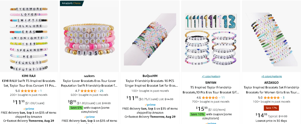
Task: Click the Prime logo under szzkxrs coupon
Action: [89, 117]
